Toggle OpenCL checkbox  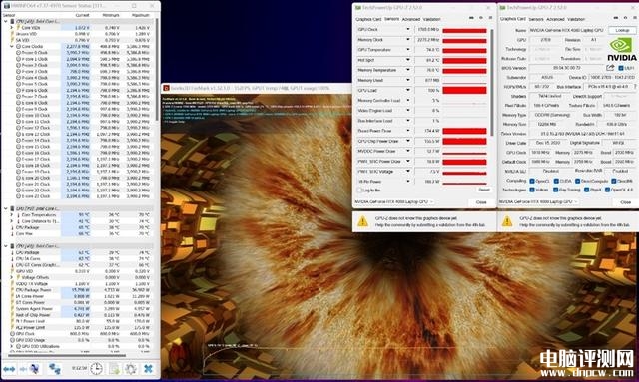(x=532, y=181)
